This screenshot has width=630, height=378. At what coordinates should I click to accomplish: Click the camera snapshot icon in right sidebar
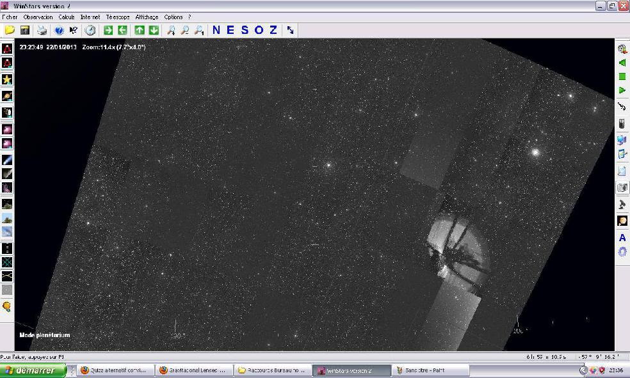pyautogui.click(x=622, y=187)
